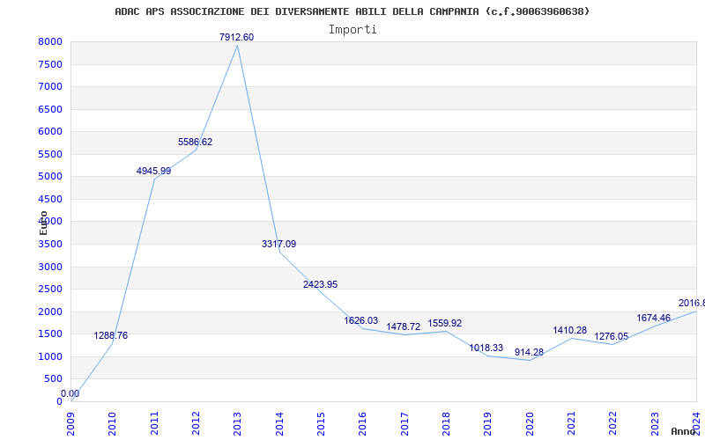Select the y-axis tick label 1500
The width and height of the screenshot is (705, 440).
pos(50,334)
